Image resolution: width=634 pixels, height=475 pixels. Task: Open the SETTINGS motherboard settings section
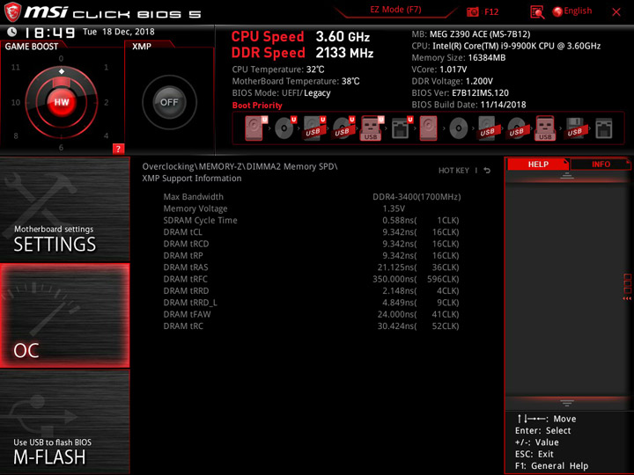pyautogui.click(x=64, y=209)
